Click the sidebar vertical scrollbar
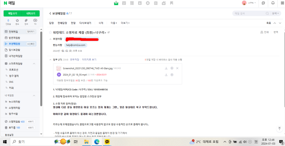 tap(41, 69)
